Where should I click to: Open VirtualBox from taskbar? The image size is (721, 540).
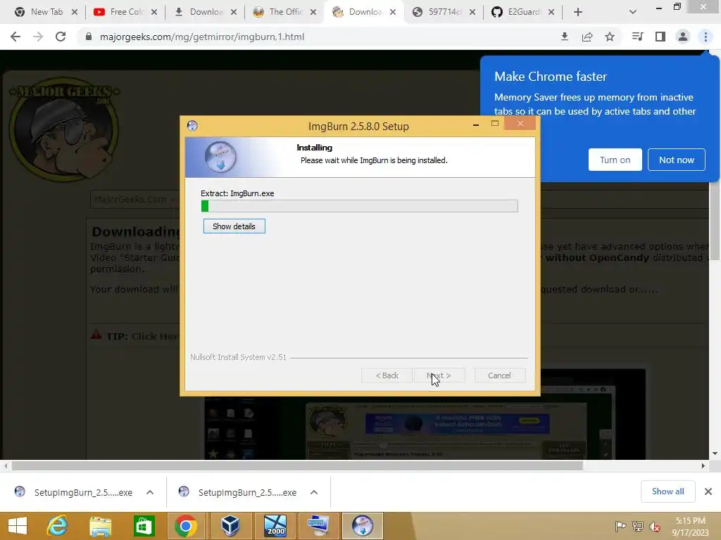pos(230,526)
